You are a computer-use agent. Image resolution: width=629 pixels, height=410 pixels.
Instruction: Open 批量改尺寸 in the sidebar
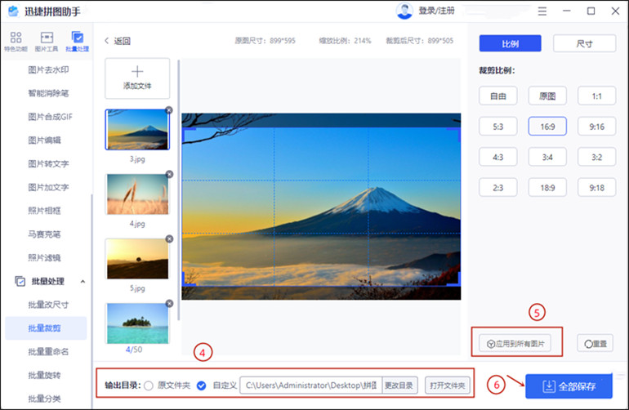[48, 305]
